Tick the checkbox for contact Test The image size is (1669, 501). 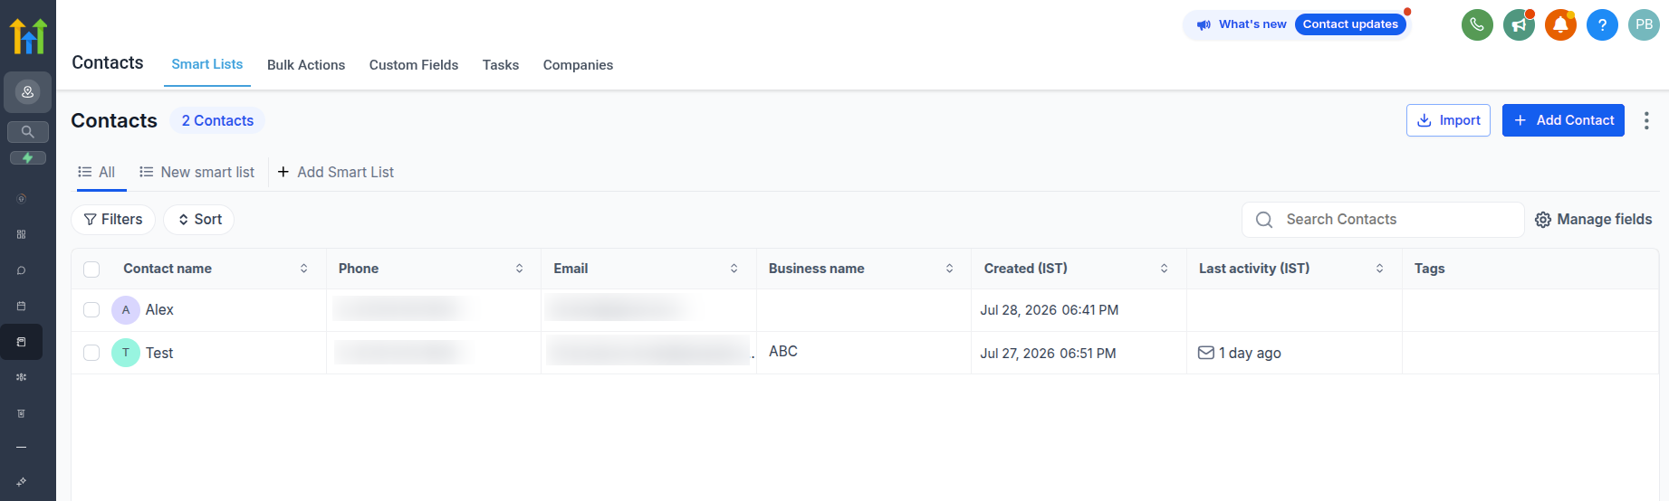pos(91,353)
